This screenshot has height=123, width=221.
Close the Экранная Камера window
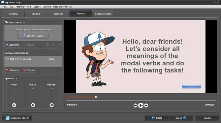tap(218, 3)
